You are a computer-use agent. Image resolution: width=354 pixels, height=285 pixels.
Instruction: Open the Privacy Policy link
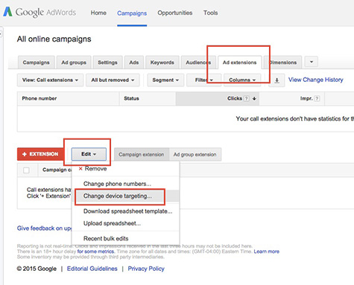(146, 269)
